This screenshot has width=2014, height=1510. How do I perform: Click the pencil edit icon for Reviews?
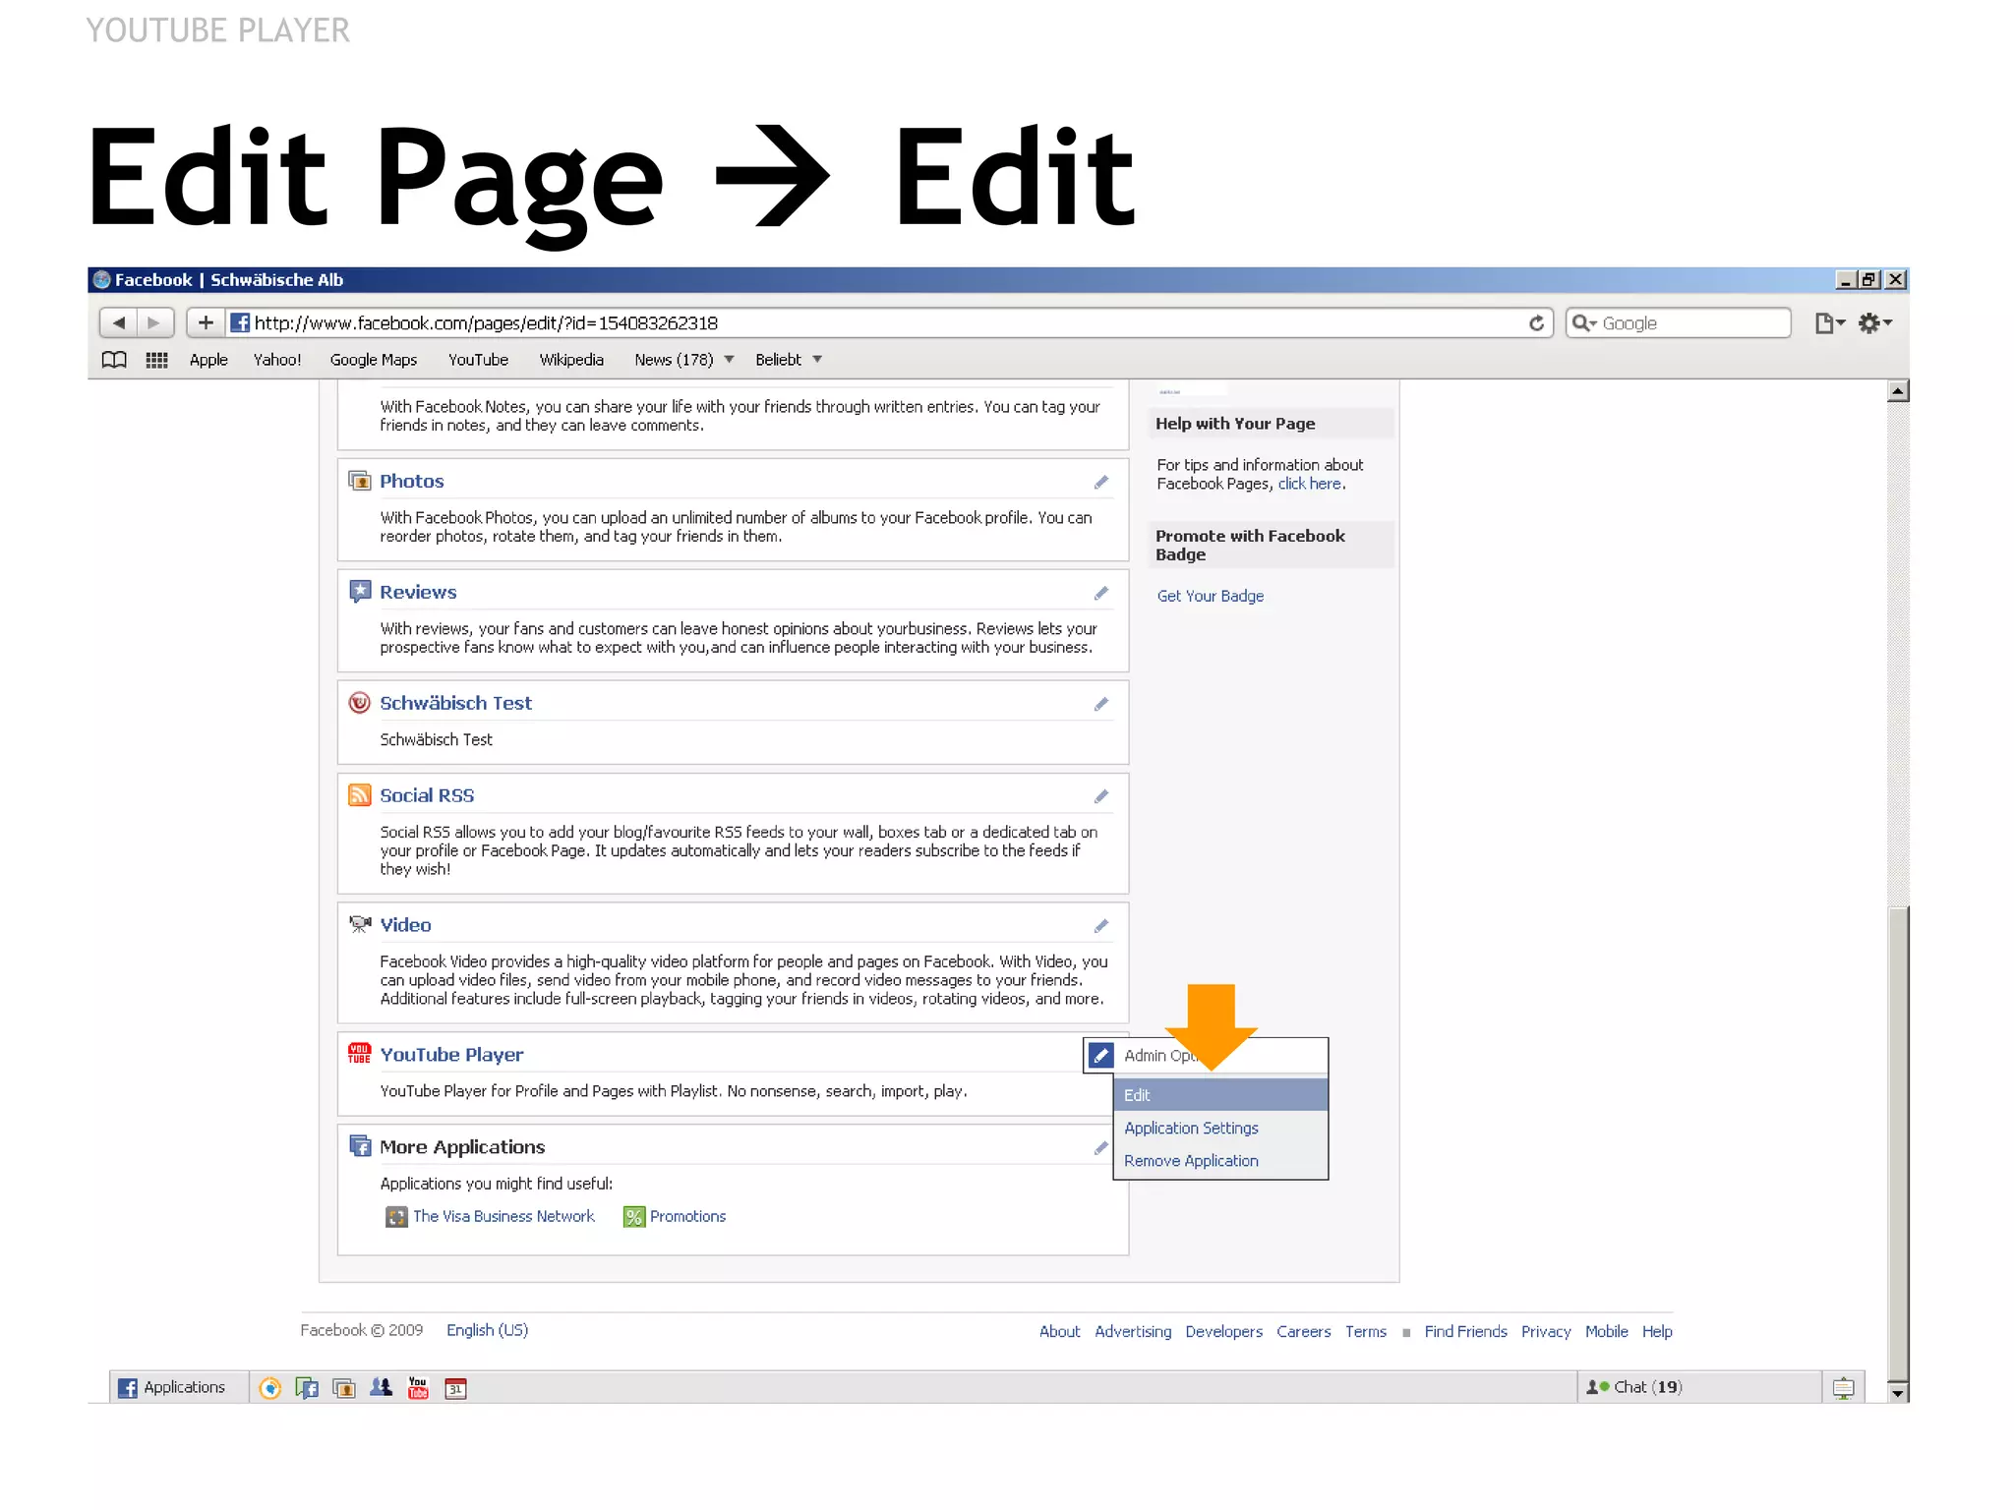tap(1101, 593)
